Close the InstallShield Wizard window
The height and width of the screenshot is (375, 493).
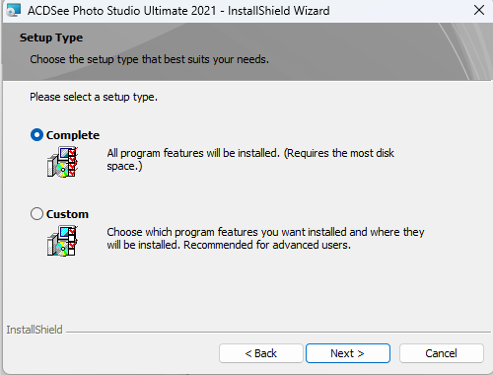coord(479,10)
